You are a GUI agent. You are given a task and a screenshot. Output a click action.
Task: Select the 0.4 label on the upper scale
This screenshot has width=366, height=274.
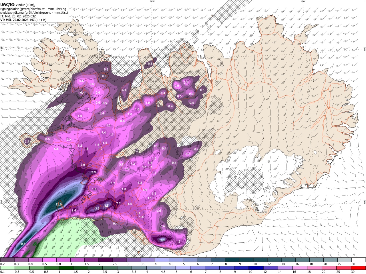coord(30,264)
